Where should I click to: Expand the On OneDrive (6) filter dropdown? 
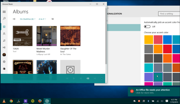(x=28, y=19)
